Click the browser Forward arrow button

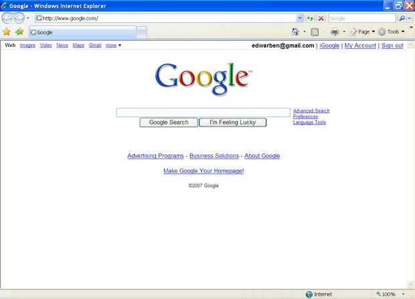(19, 18)
